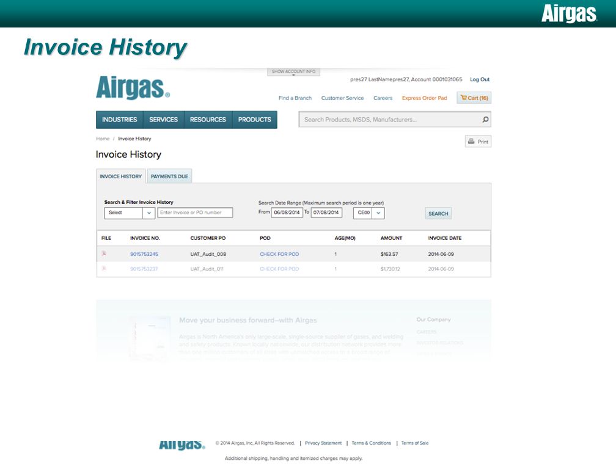616x469 pixels.
Task: Open invoice number 9015753245
Action: pyautogui.click(x=144, y=254)
